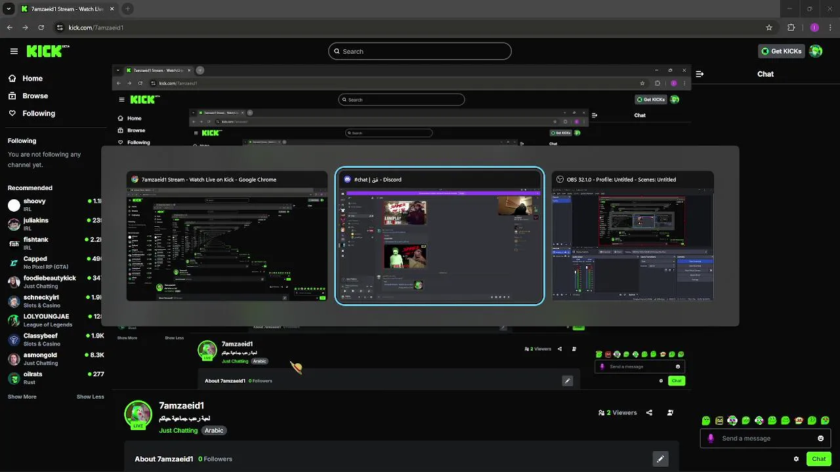This screenshot has height=472, width=840.
Task: Close the 7amzaeid1 Stream browser tab
Action: click(112, 9)
